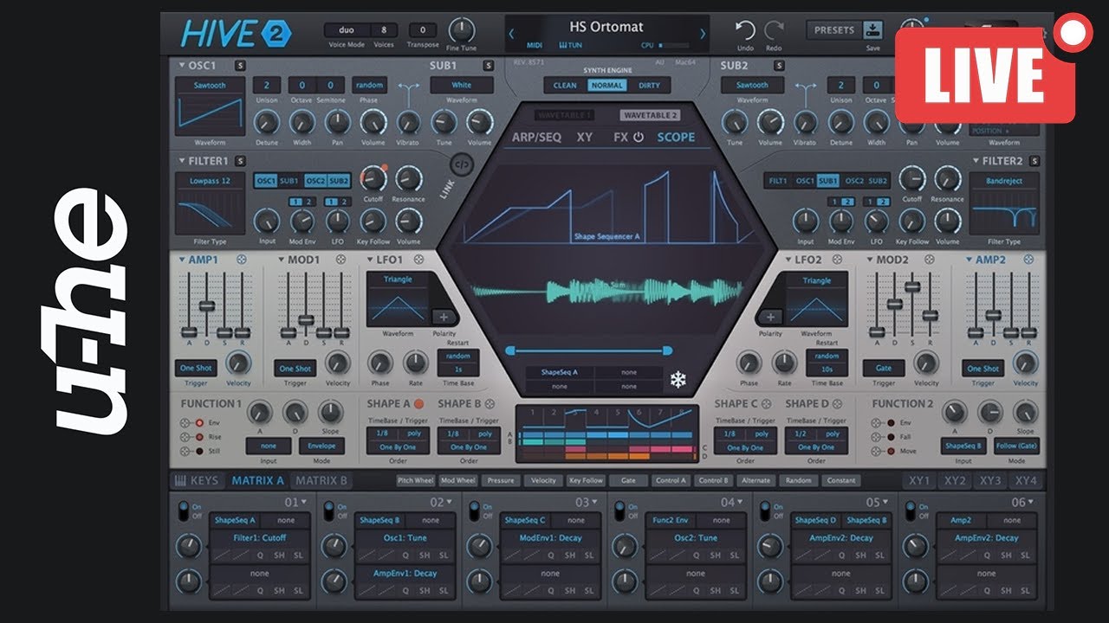Open SUB1 White waveform selector
Image resolution: width=1109 pixels, height=623 pixels.
(462, 86)
